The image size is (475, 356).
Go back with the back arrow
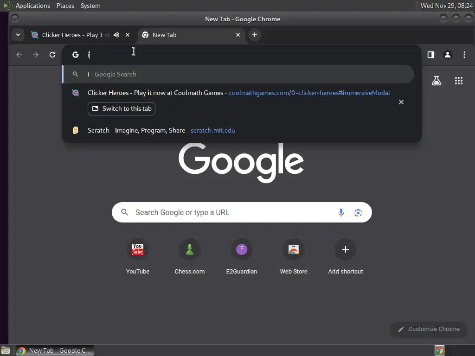pos(19,55)
